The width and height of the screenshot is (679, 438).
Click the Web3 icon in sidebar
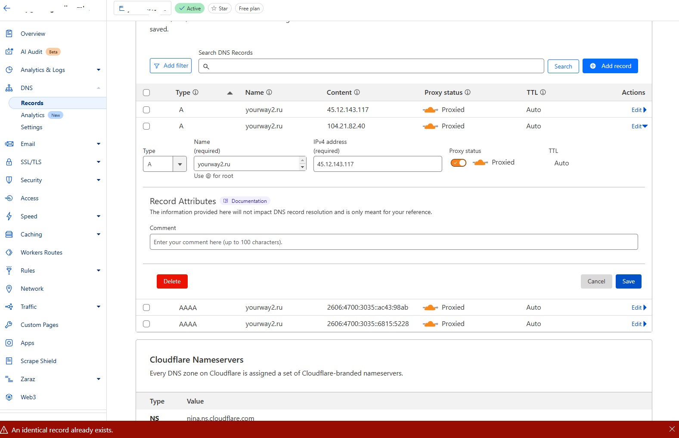(9, 397)
